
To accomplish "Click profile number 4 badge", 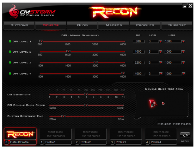I will [x=147, y=142].
